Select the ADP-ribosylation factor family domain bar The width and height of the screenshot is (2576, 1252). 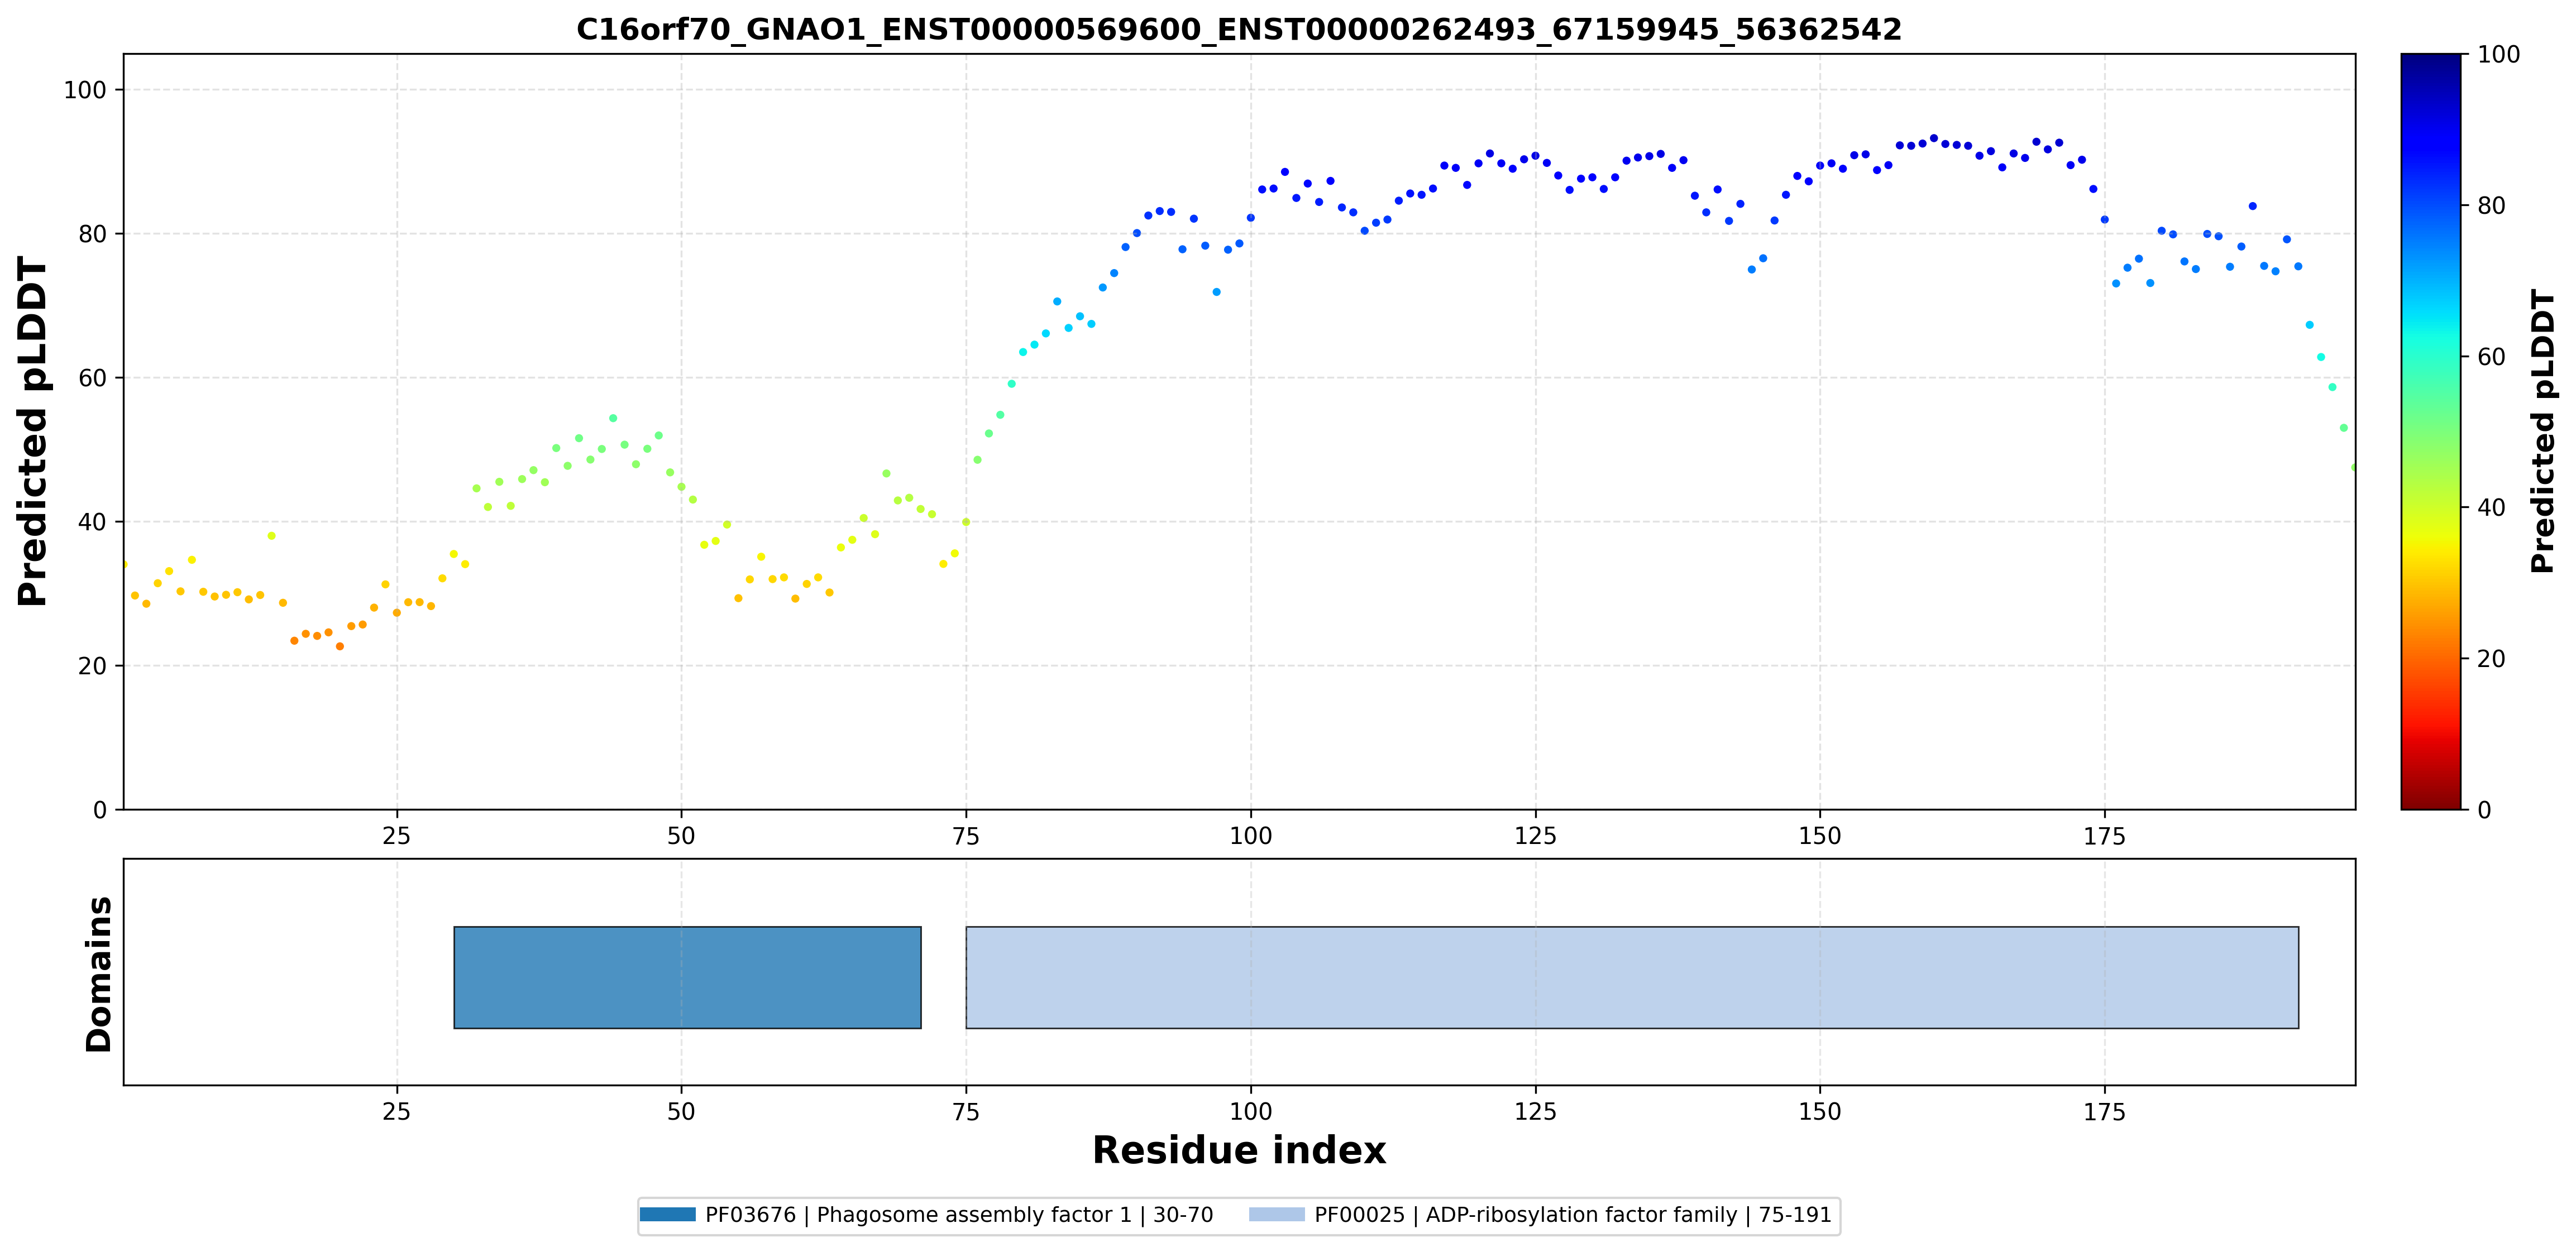coord(1632,977)
